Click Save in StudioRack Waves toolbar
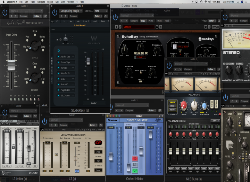Viewport: 250px width, 182px height. click(x=103, y=21)
